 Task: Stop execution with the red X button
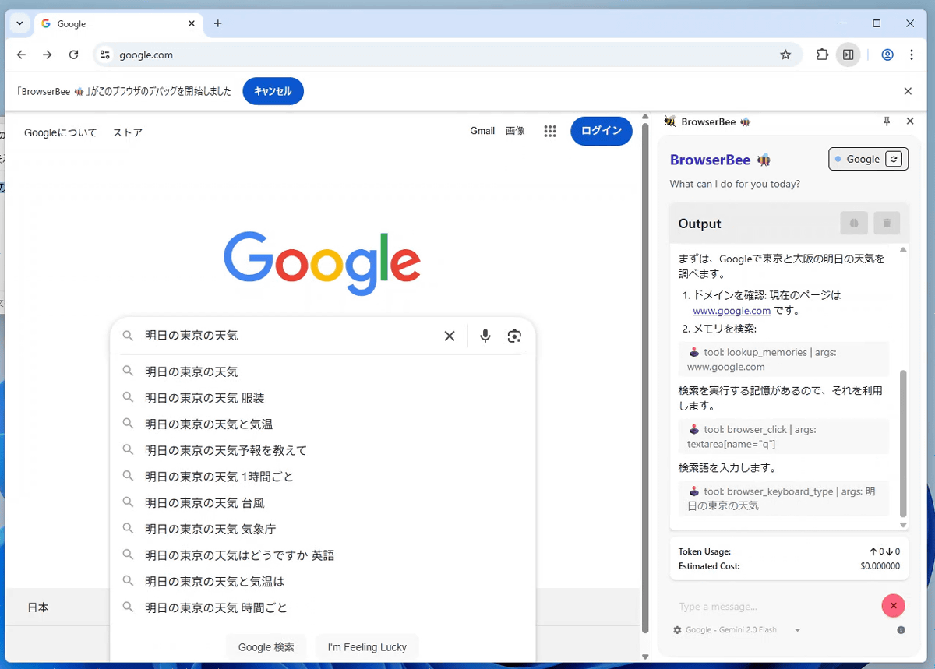[x=894, y=606]
